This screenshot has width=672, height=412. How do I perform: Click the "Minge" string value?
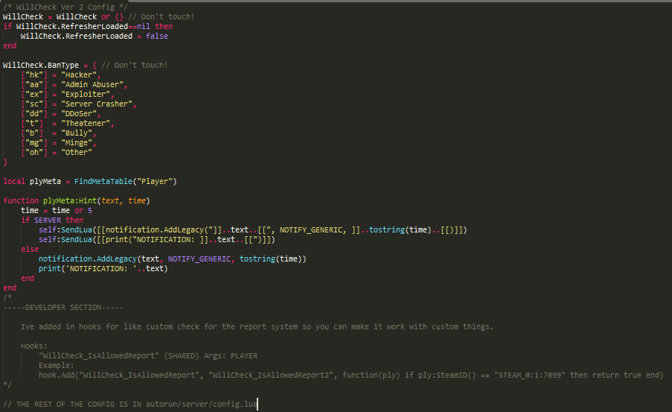[x=78, y=142]
